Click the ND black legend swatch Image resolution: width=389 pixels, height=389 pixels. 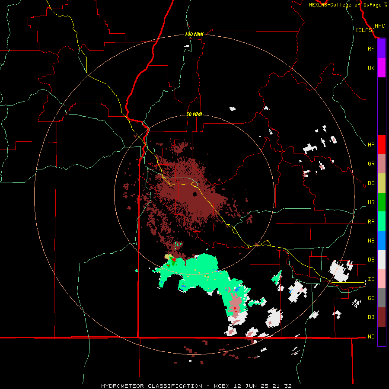382,336
